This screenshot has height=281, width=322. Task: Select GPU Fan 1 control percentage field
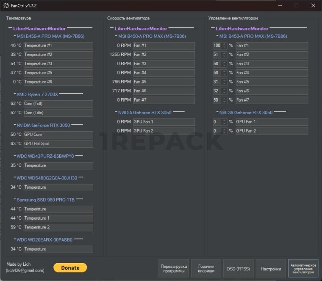tap(217, 122)
